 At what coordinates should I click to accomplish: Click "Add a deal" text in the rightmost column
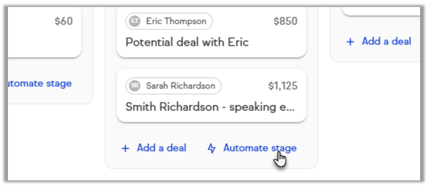[386, 41]
